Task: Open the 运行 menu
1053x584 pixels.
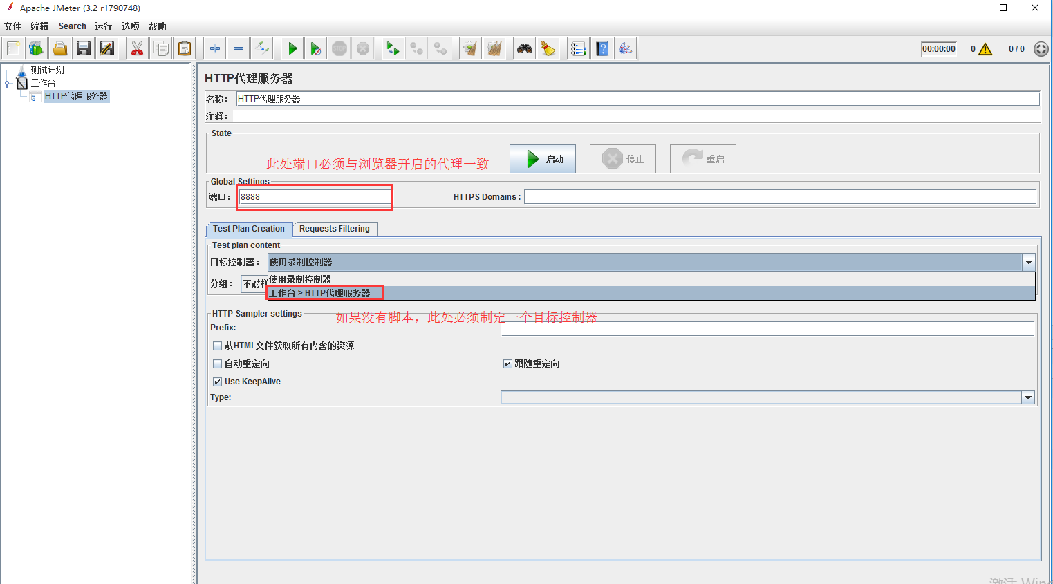Action: pyautogui.click(x=103, y=26)
